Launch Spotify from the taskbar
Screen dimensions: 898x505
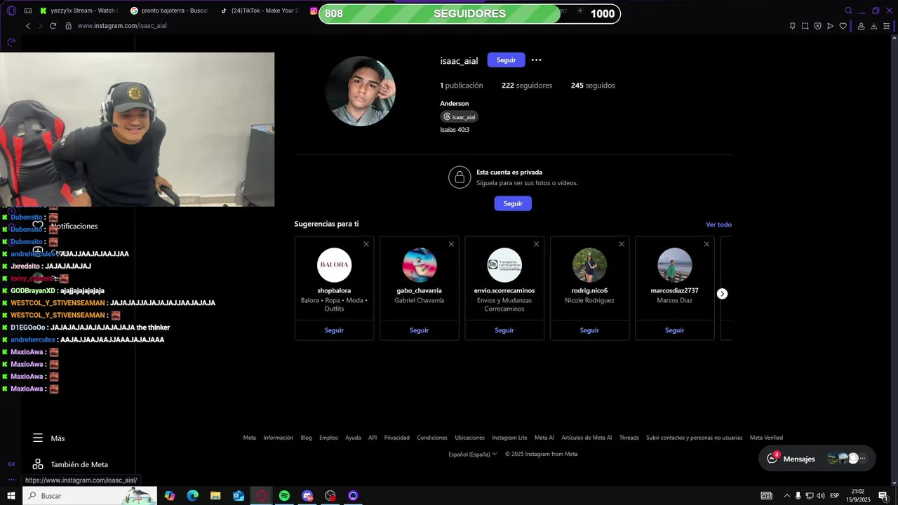pos(284,496)
